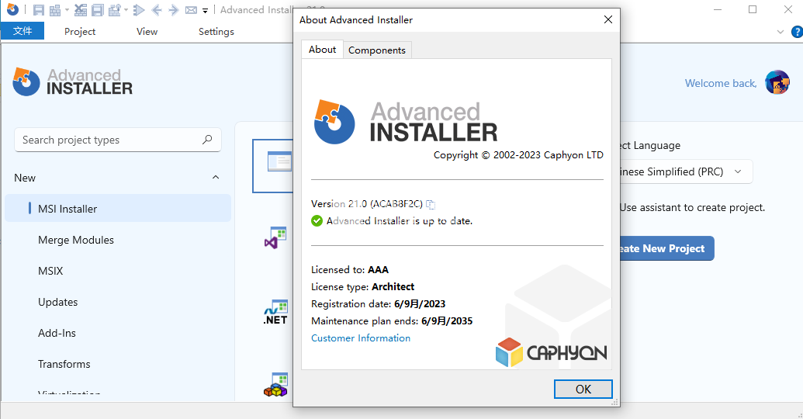Click the Version 21.0 (ACAB8F2C) text
Viewport: 803px width, 419px height.
coord(367,204)
